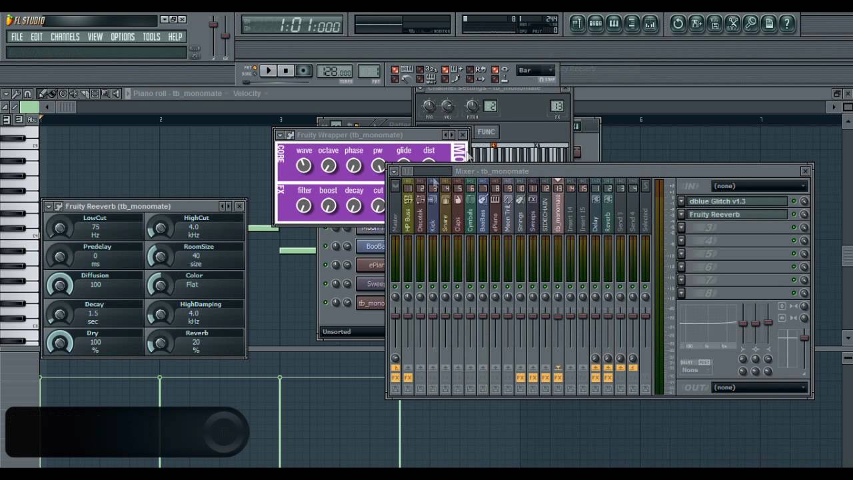The height and width of the screenshot is (480, 853).
Task: Toggle FX enable on HP Buss track
Action: 408,377
